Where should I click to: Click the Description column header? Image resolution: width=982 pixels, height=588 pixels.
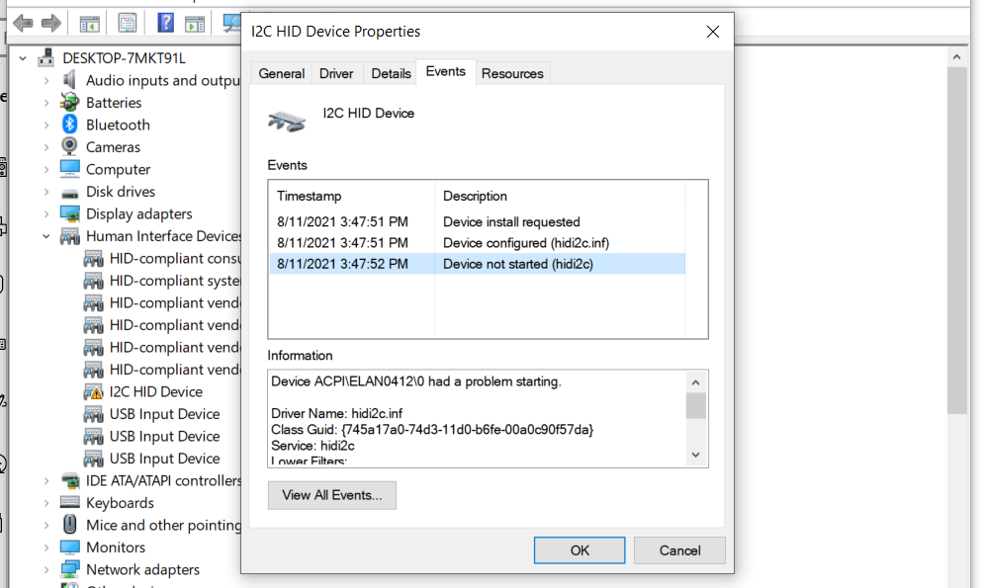click(x=560, y=196)
